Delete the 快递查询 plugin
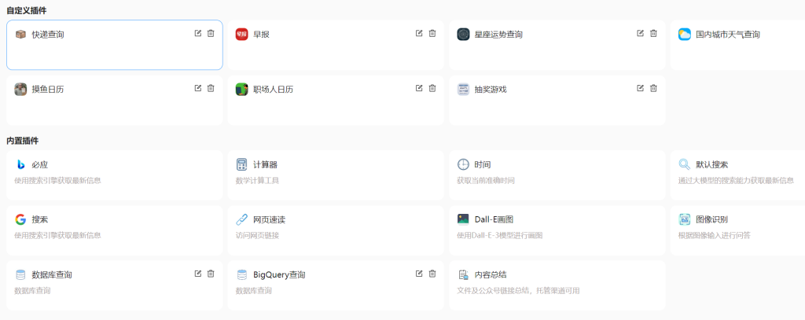805x320 pixels. pyautogui.click(x=211, y=33)
